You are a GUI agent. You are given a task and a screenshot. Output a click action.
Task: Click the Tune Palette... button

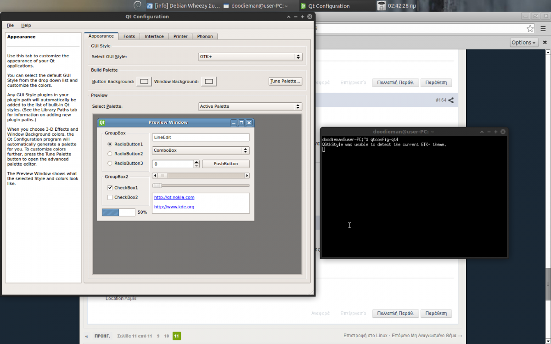click(285, 81)
